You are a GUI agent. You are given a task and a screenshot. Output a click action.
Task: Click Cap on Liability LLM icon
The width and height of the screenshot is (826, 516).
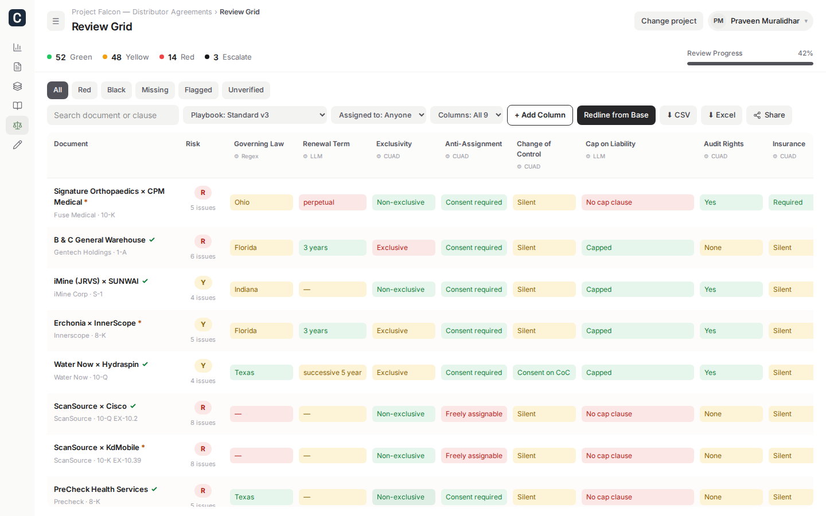(x=588, y=157)
